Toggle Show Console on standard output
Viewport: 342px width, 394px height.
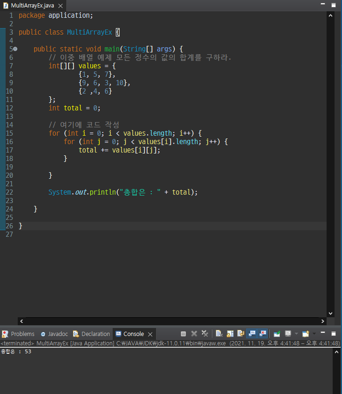pyautogui.click(x=252, y=334)
